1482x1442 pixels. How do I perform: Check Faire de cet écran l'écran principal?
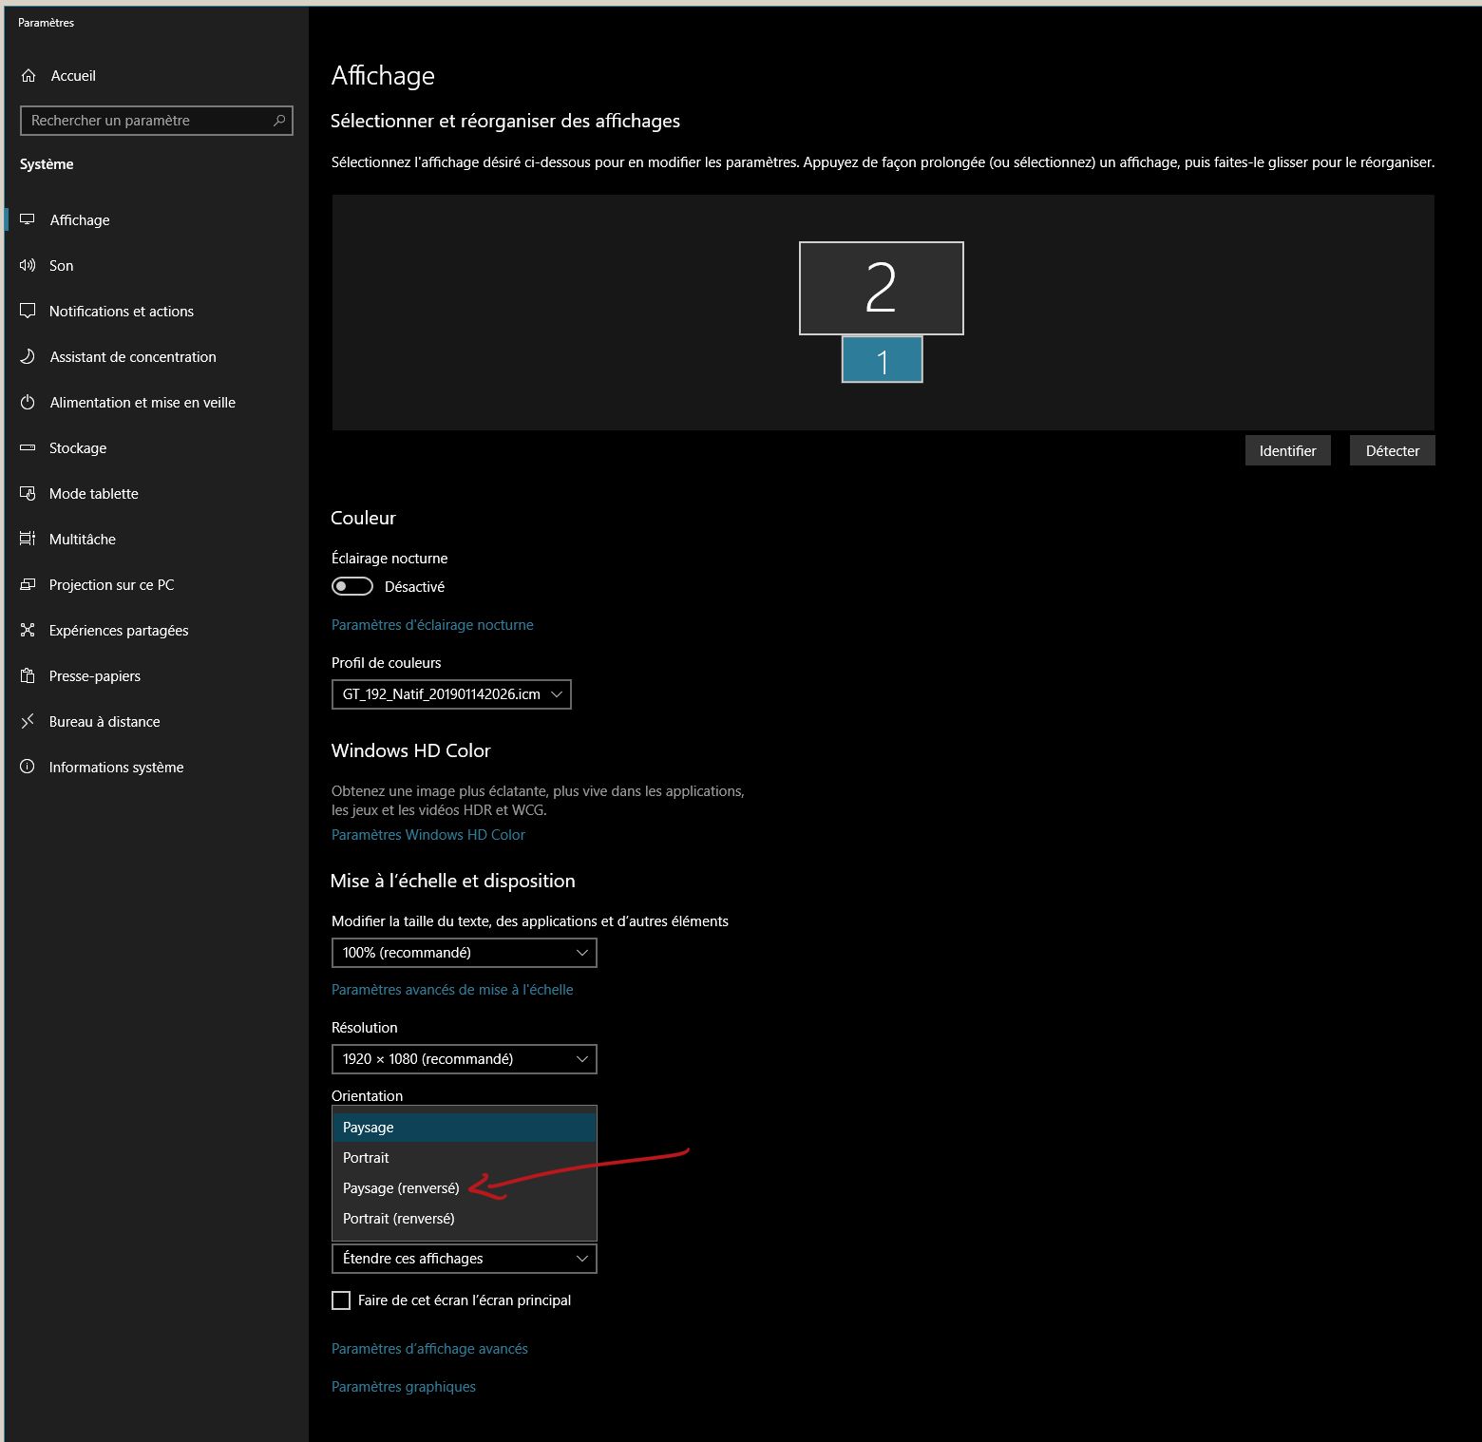point(341,1300)
